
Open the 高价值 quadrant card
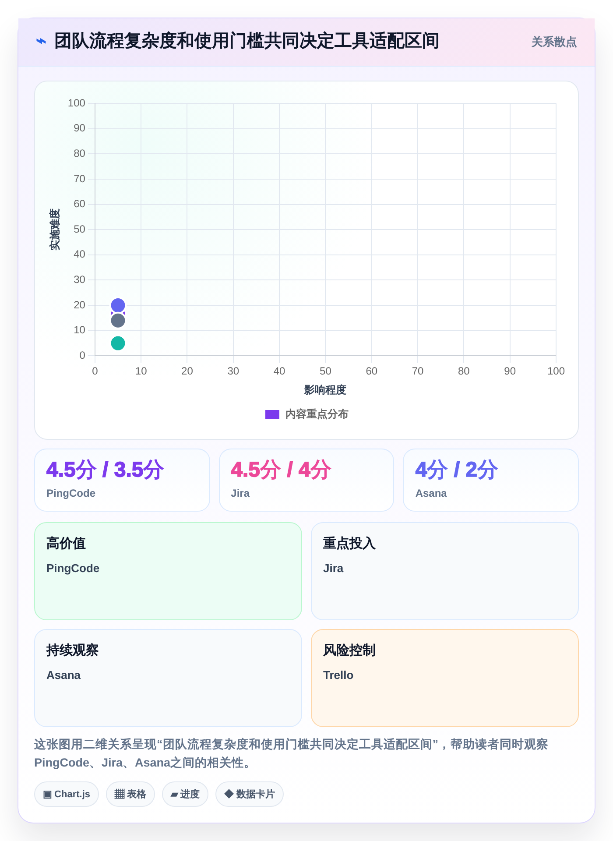pyautogui.click(x=168, y=571)
